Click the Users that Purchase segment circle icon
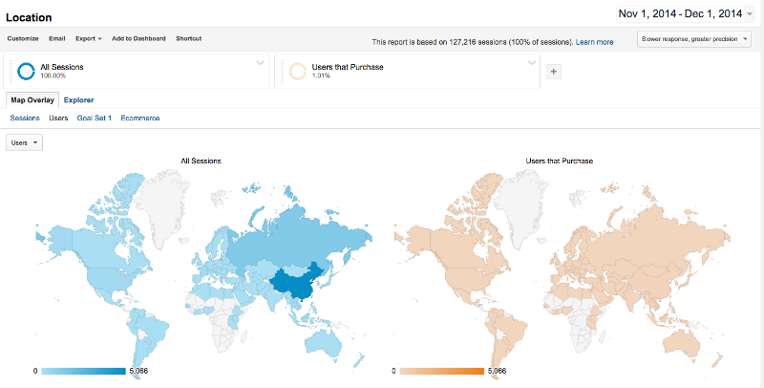764x388 pixels. point(298,71)
